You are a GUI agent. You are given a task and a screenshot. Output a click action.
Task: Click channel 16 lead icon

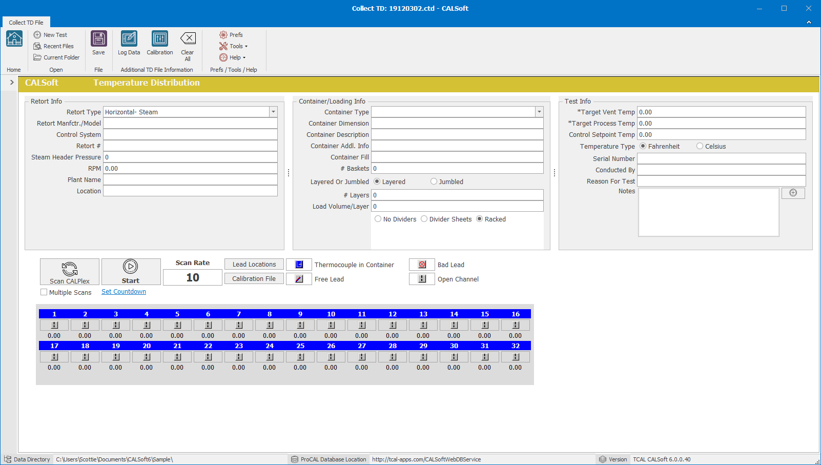(516, 325)
